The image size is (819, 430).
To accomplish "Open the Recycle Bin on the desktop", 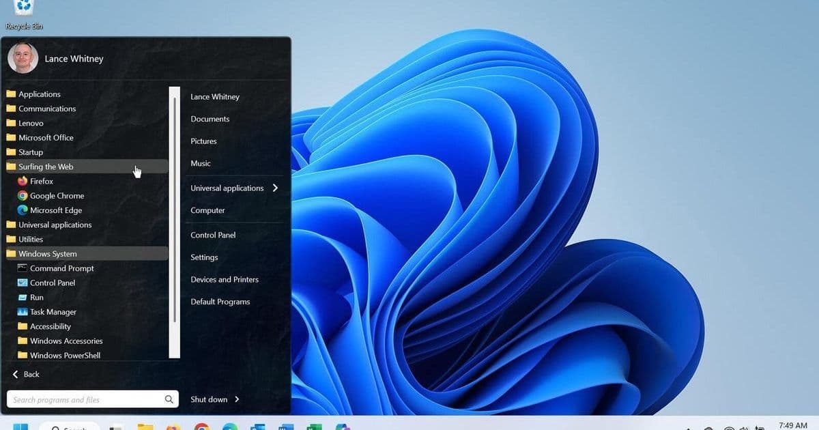I will coord(23,10).
